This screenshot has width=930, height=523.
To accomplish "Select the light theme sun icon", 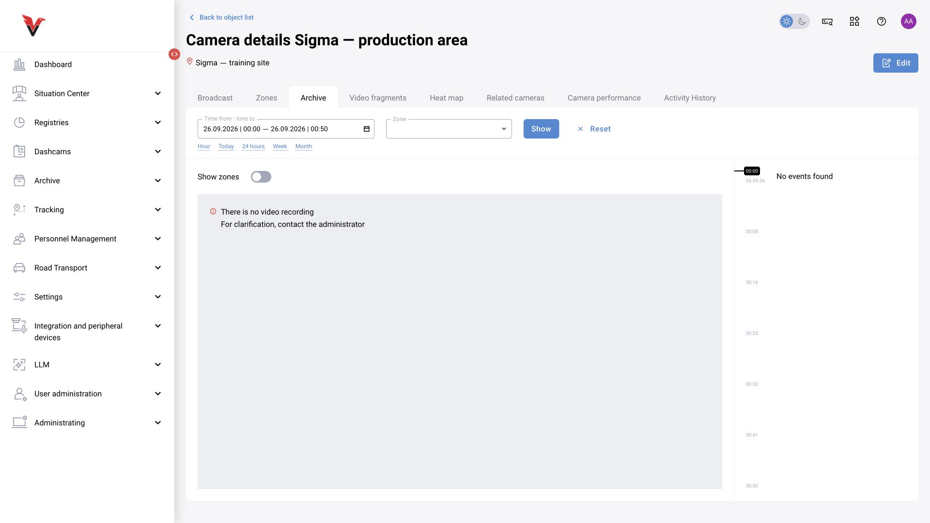I will pos(787,21).
